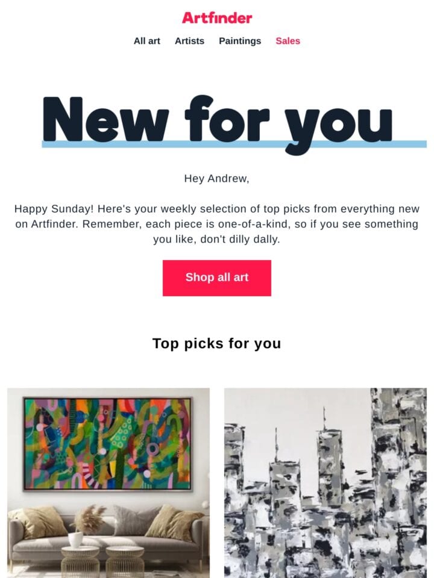Click the tall antenna tower in cityscape painting
The width and height of the screenshot is (434, 578).
point(324,450)
